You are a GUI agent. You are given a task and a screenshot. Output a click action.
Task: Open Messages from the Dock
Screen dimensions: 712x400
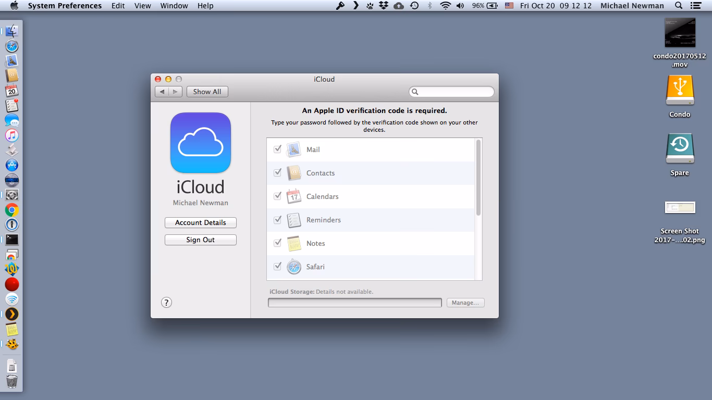click(11, 120)
